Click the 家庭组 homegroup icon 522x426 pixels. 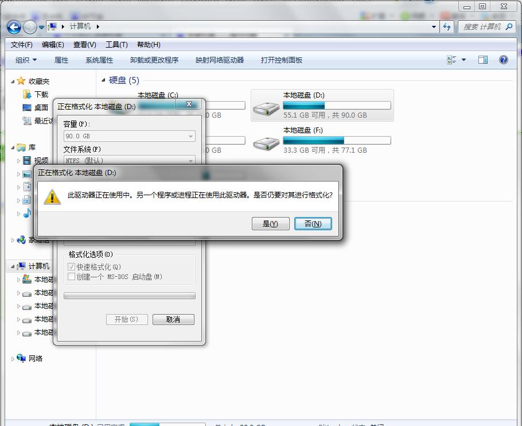[21, 239]
